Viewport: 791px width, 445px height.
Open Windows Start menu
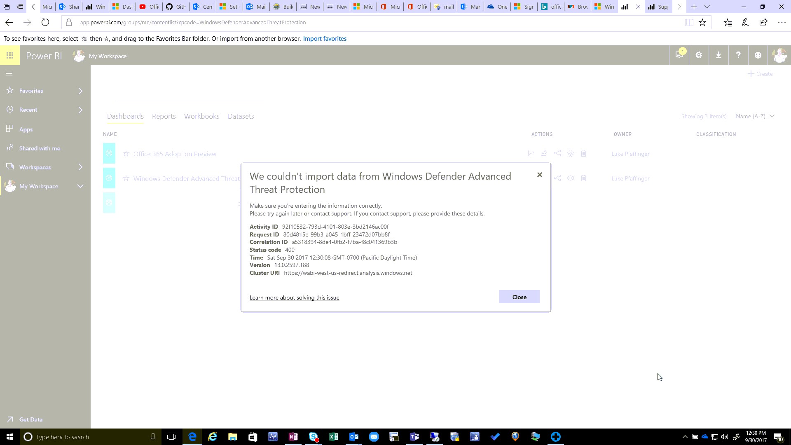click(x=10, y=437)
